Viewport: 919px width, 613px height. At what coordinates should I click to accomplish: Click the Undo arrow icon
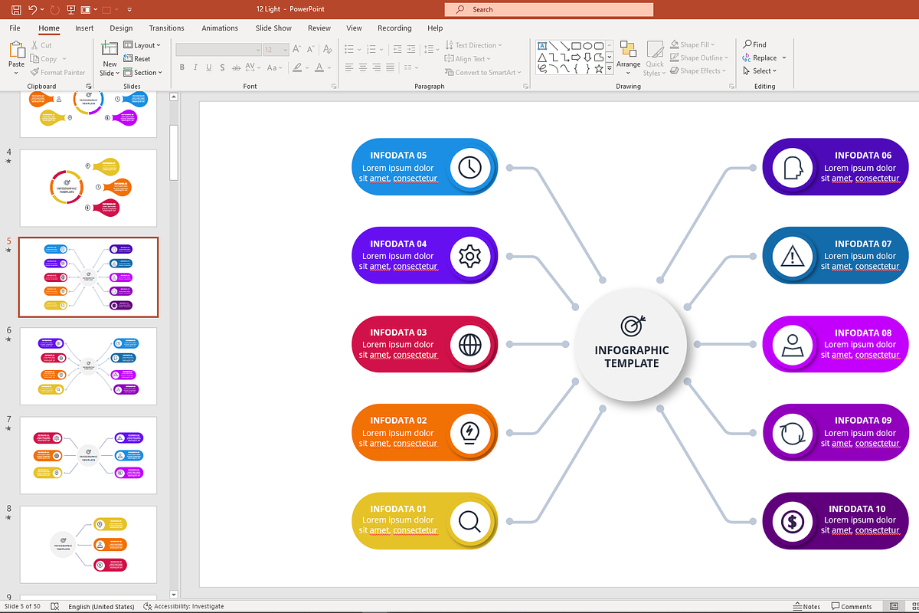tap(32, 10)
